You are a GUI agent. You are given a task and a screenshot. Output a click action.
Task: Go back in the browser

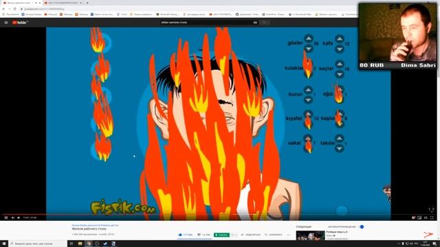(3, 9)
